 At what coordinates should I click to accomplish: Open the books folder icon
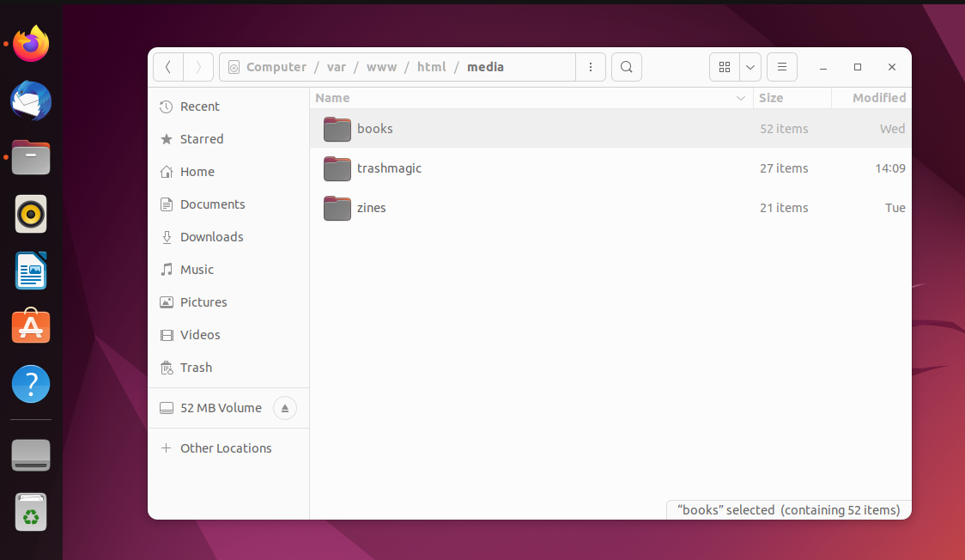coord(337,129)
